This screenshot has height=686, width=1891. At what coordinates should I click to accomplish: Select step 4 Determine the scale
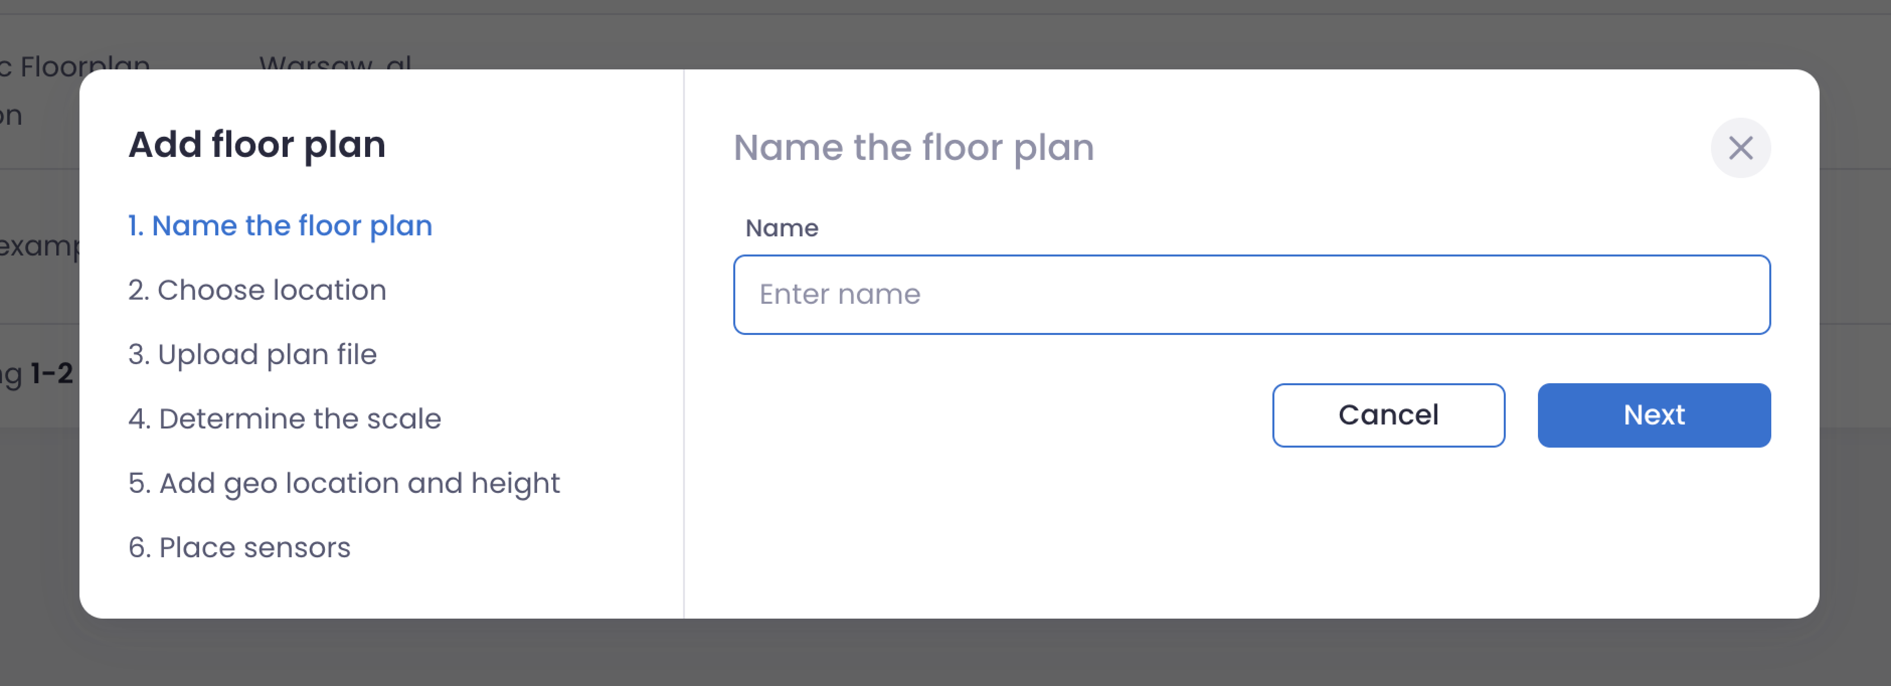coord(285,418)
